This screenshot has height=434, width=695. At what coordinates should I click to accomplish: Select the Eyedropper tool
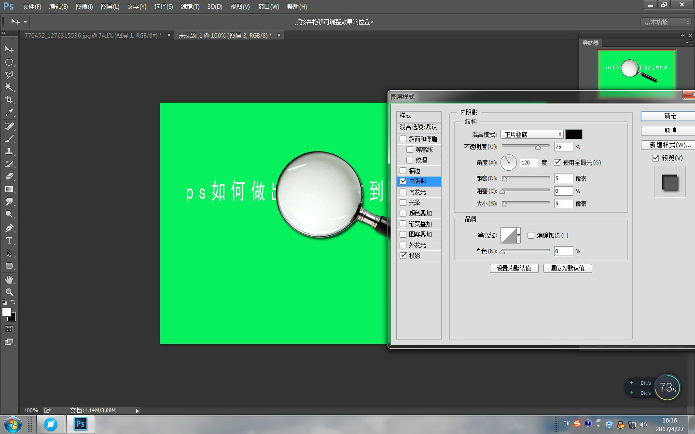(9, 112)
